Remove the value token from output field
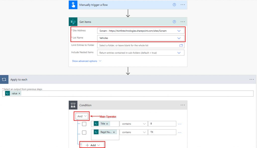This screenshot has height=148, width=257. pyautogui.click(x=19, y=93)
